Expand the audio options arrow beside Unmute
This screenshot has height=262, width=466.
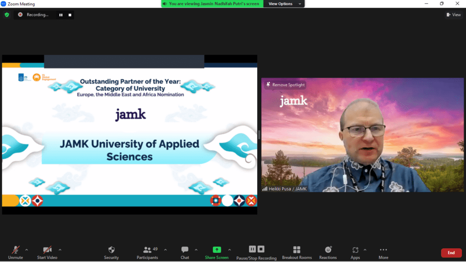point(26,250)
